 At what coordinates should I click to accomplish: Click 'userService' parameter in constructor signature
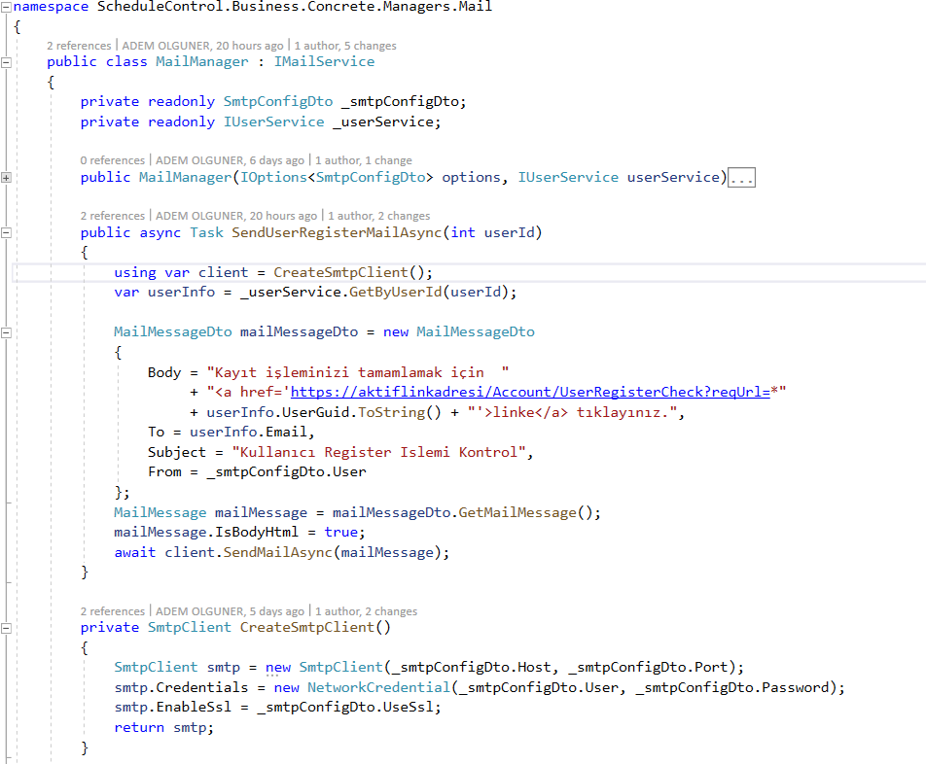pos(673,178)
